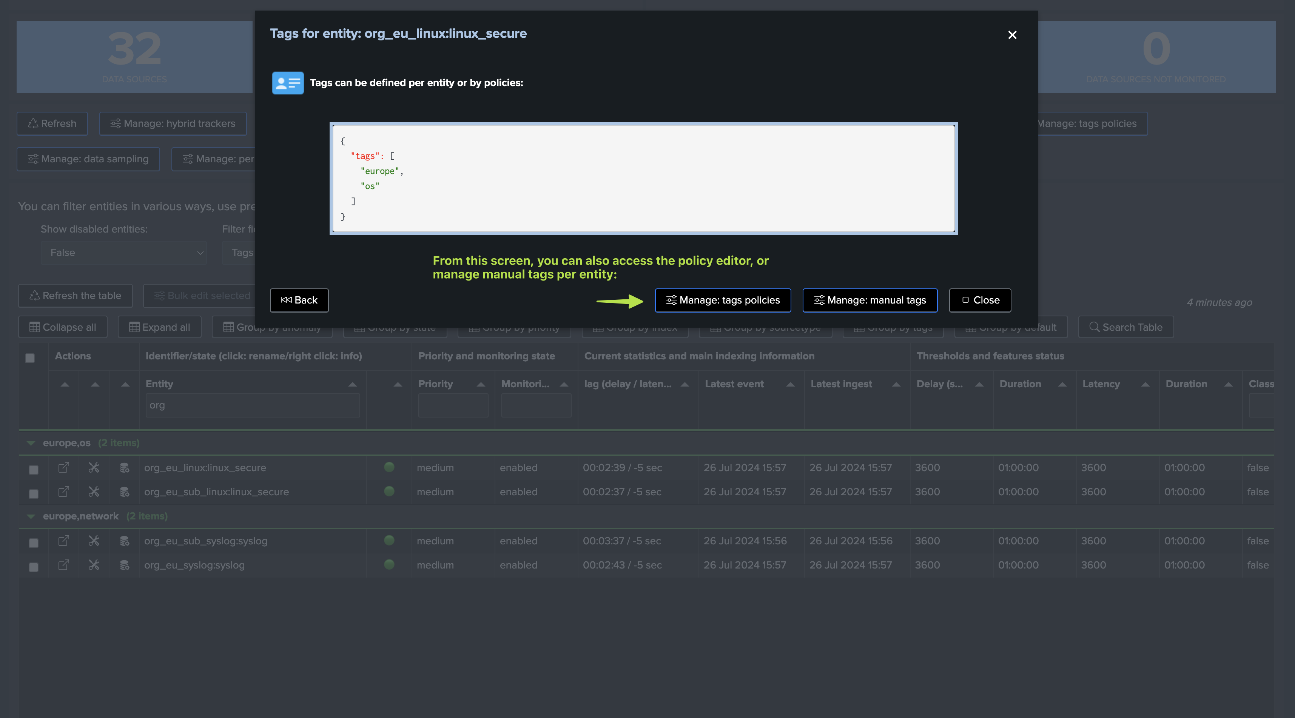The width and height of the screenshot is (1295, 718).
Task: Click the blue ID card tags icon
Action: [288, 83]
